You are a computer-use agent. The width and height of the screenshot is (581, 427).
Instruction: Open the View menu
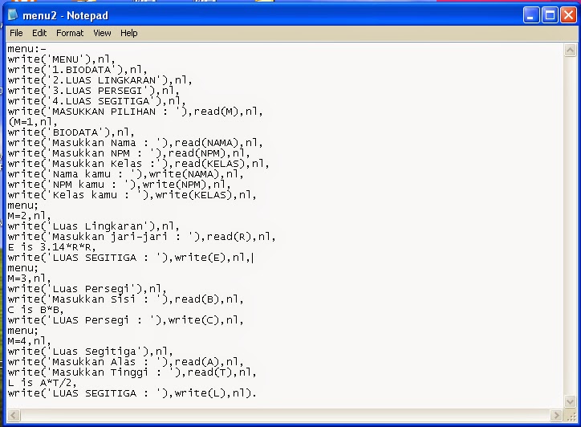click(x=102, y=33)
